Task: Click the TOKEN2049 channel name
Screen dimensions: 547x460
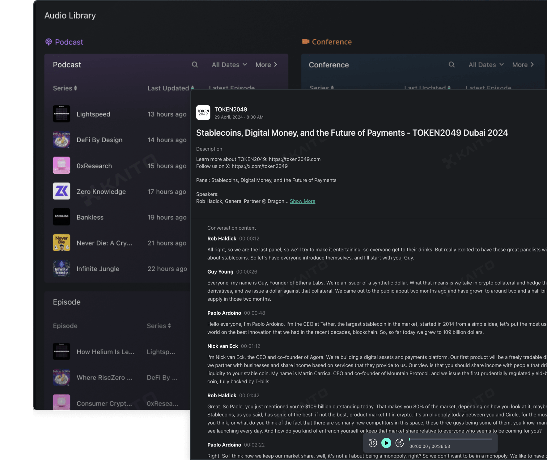Action: coord(231,109)
